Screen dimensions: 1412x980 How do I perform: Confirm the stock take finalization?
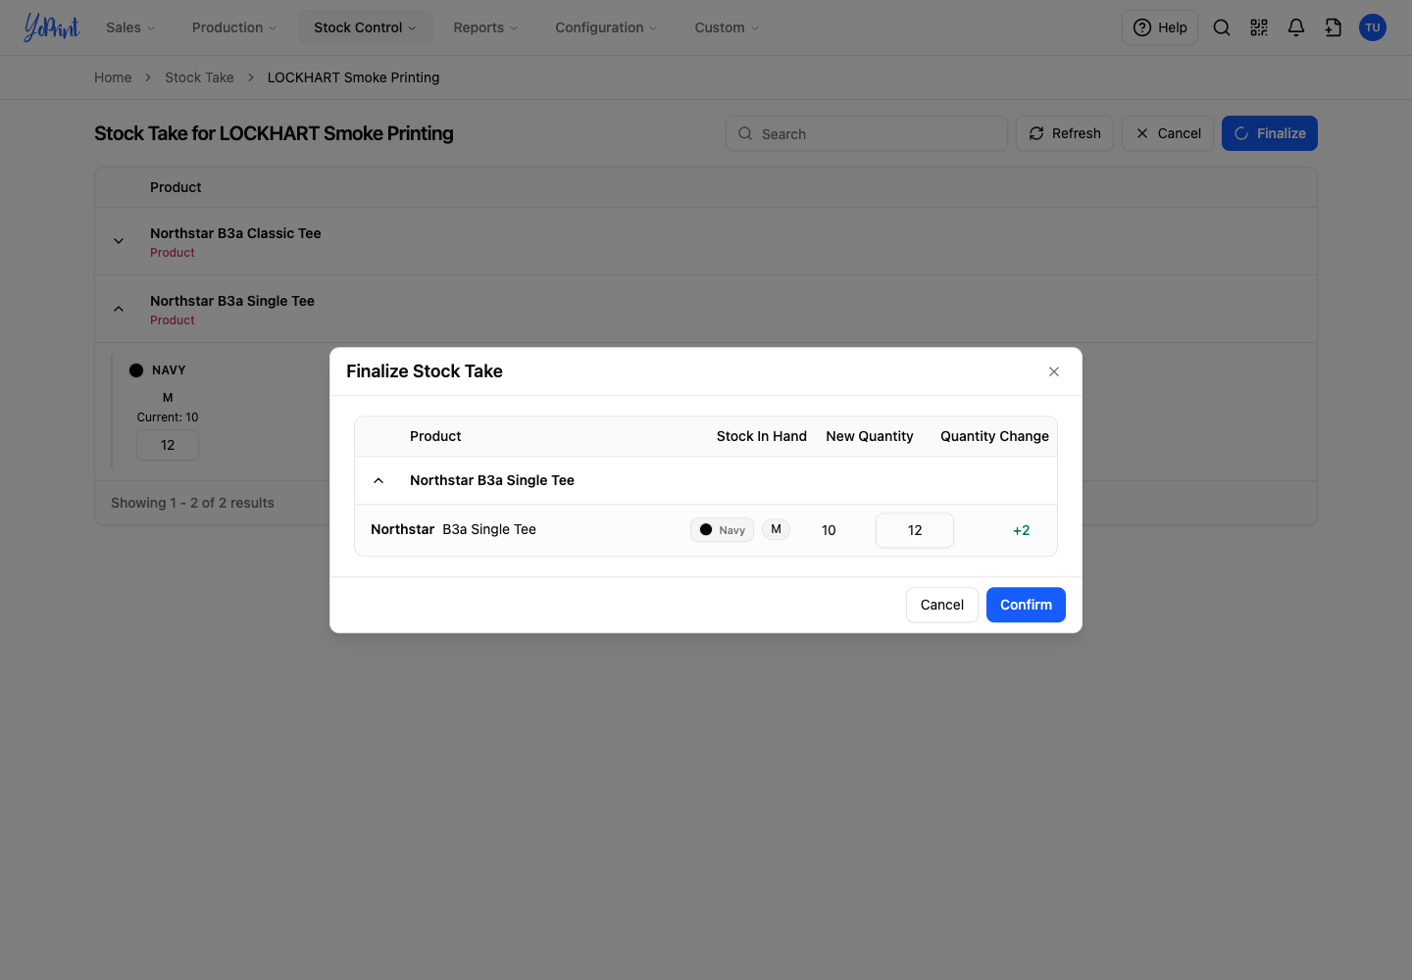(1026, 605)
